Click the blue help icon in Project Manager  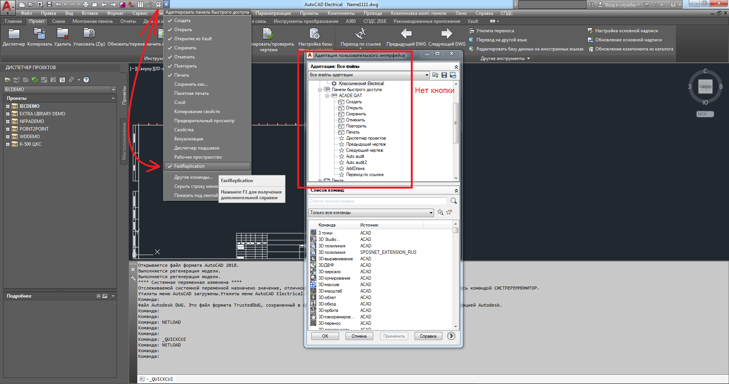pyautogui.click(x=86, y=80)
